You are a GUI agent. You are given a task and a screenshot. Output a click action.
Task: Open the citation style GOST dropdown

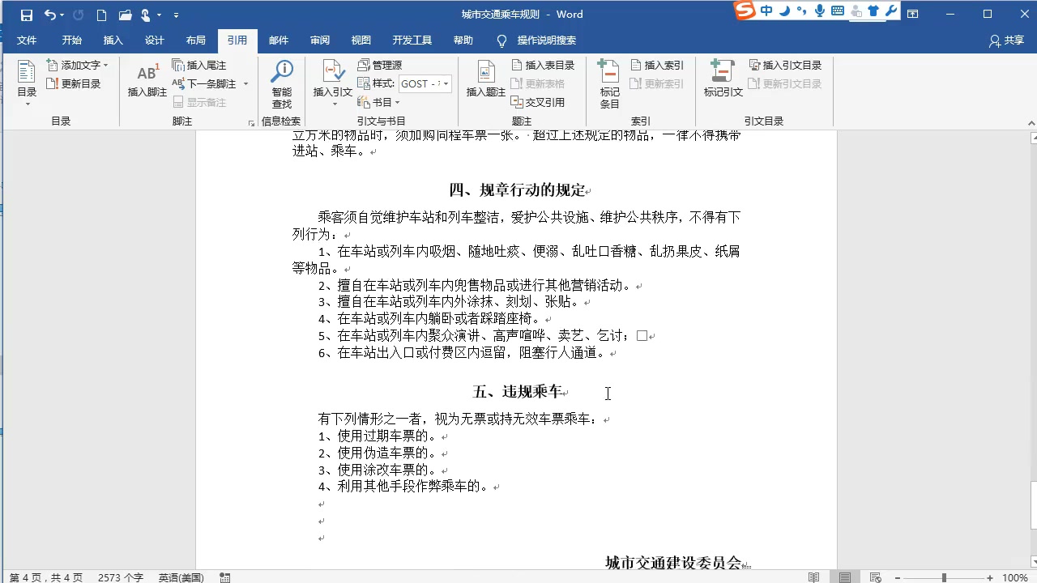click(x=446, y=83)
